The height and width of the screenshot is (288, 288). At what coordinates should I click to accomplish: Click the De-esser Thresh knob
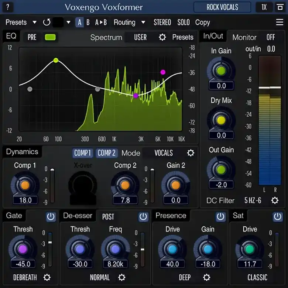80,249
